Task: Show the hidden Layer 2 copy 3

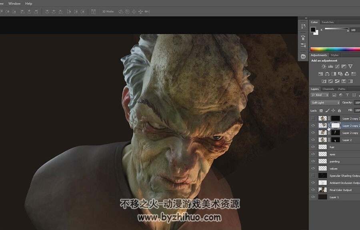Action: click(x=313, y=118)
